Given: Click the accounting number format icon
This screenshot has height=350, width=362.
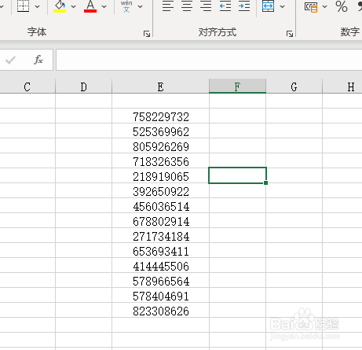Looking at the screenshot, I should 311,7.
